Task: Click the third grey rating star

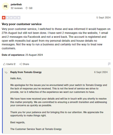Action: pyautogui.click(x=11, y=18)
